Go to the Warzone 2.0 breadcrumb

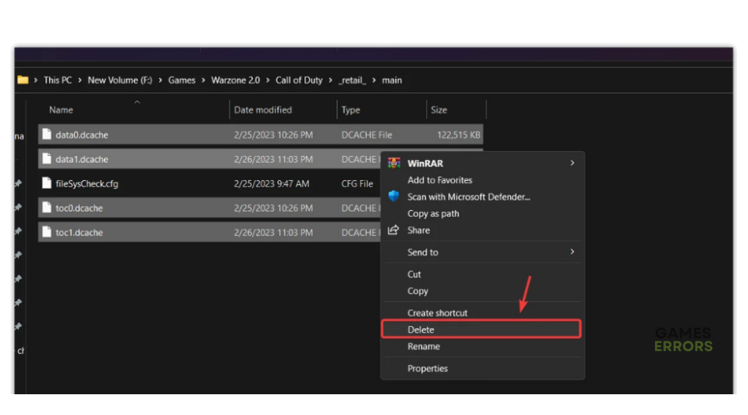[x=236, y=80]
